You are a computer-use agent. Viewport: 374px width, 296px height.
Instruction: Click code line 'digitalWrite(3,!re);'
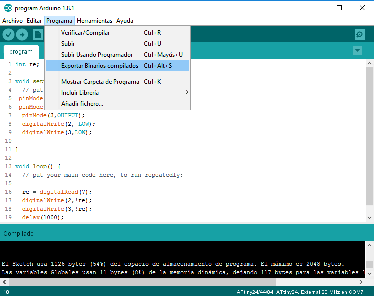tap(57, 209)
